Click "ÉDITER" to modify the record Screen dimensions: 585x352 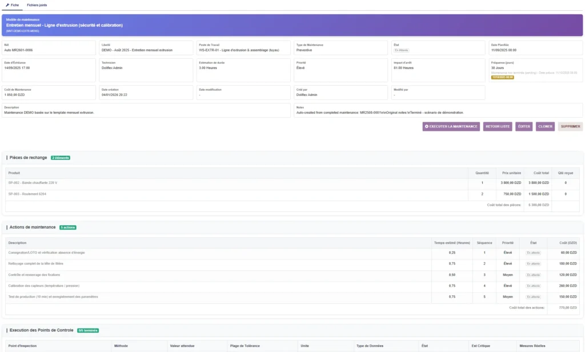pos(523,126)
